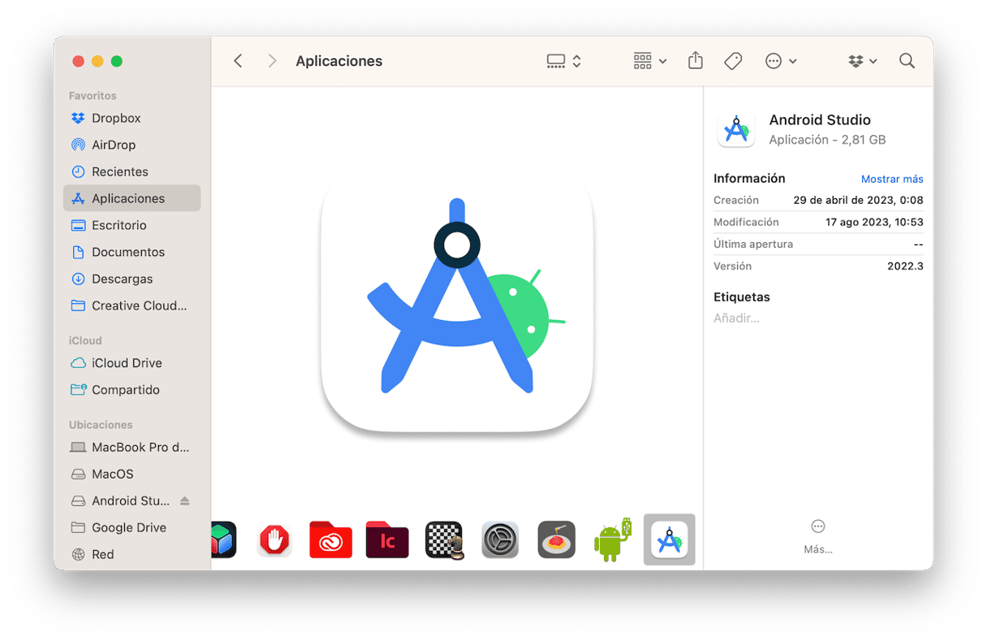Click the tag icon in the toolbar
Image resolution: width=987 pixels, height=641 pixels.
(x=733, y=61)
